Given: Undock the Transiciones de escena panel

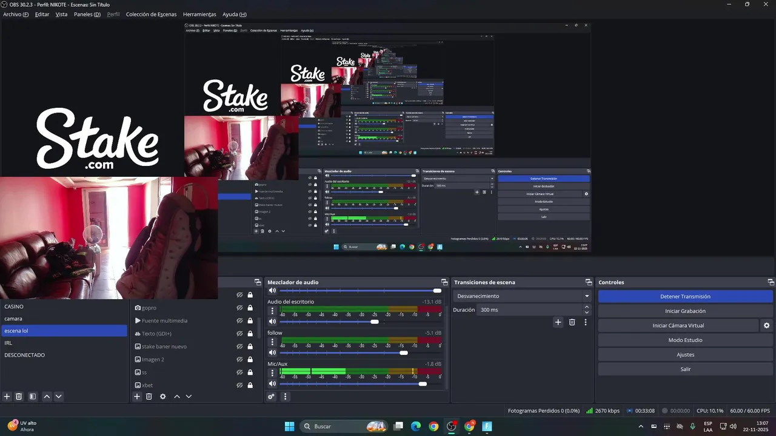Looking at the screenshot, I should [x=588, y=282].
